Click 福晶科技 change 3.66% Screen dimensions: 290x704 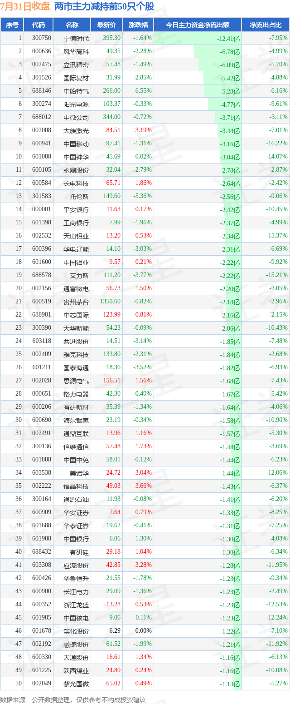(144, 486)
